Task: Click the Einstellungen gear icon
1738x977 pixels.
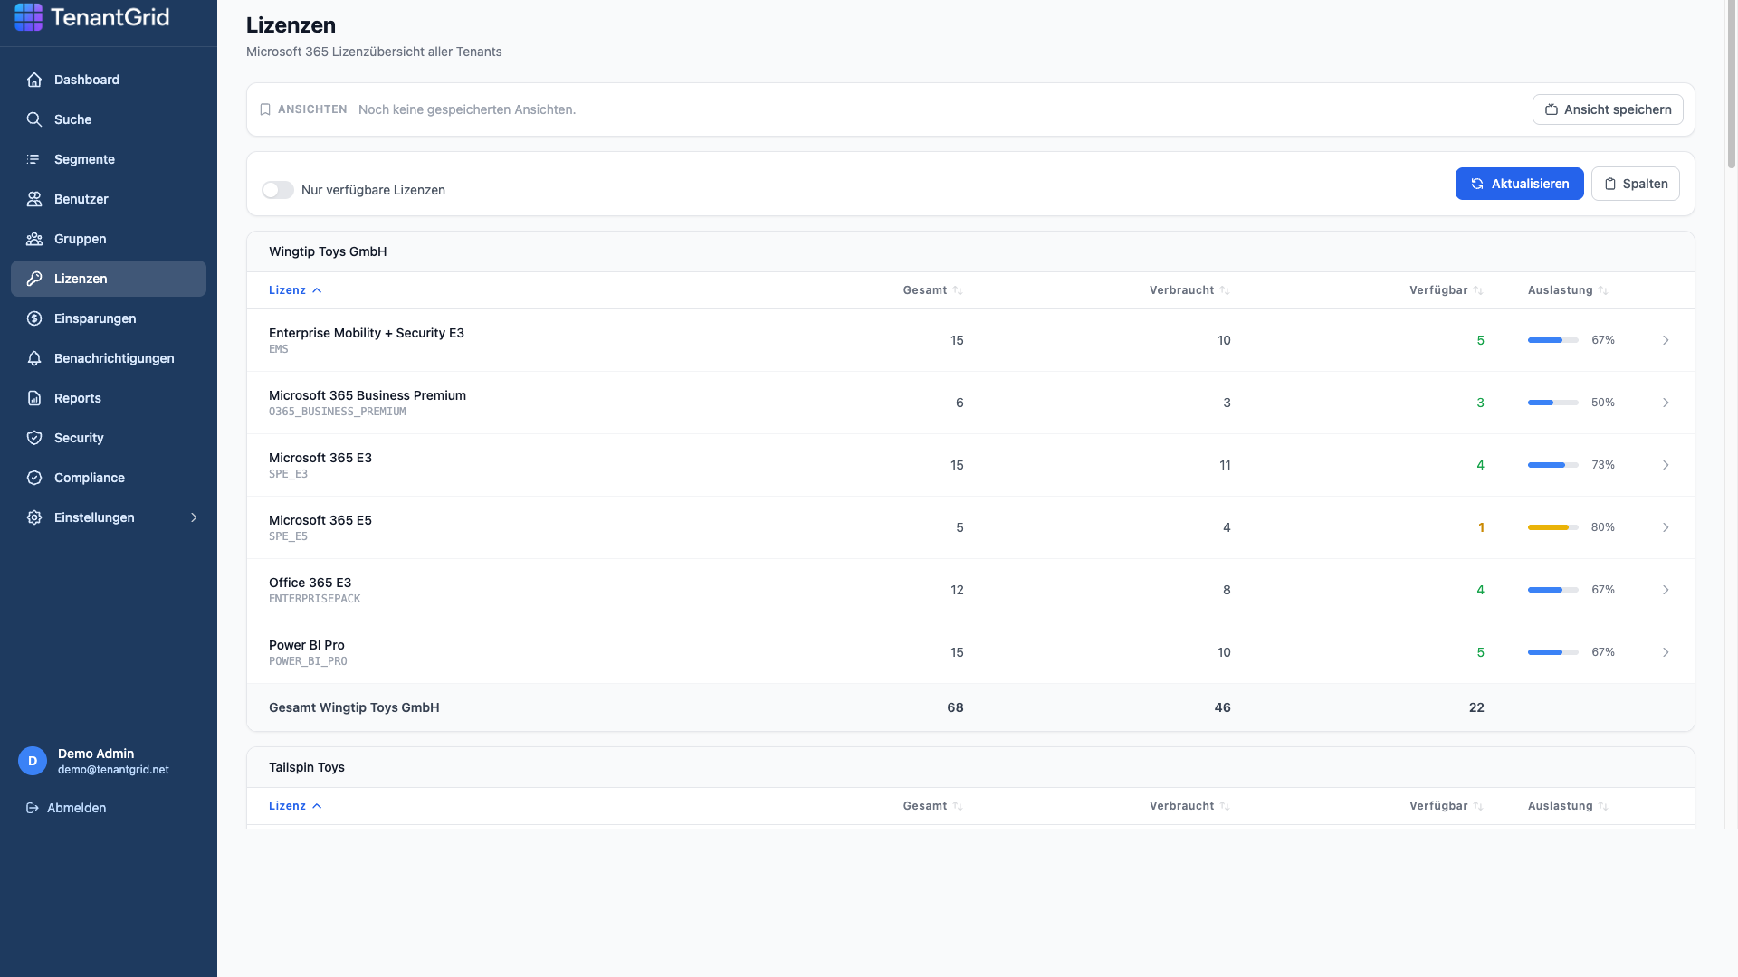Action: pos(34,517)
